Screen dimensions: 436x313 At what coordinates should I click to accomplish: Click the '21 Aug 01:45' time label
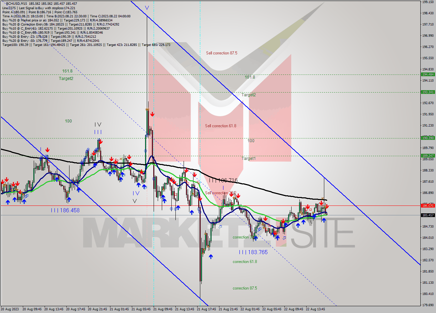[x=119, y=309]
